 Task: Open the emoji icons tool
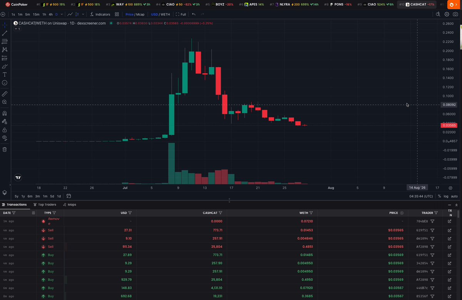[5, 83]
